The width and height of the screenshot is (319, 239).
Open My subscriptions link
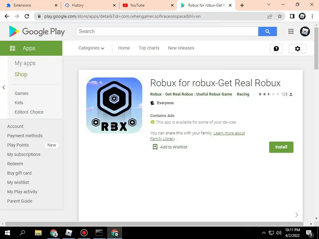click(x=24, y=154)
